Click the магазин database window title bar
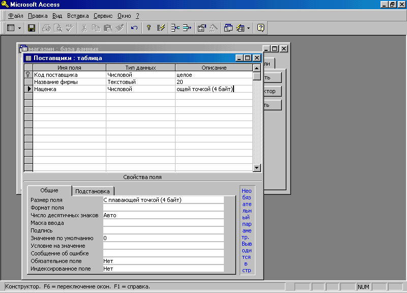This screenshot has width=407, height=293. (141, 48)
